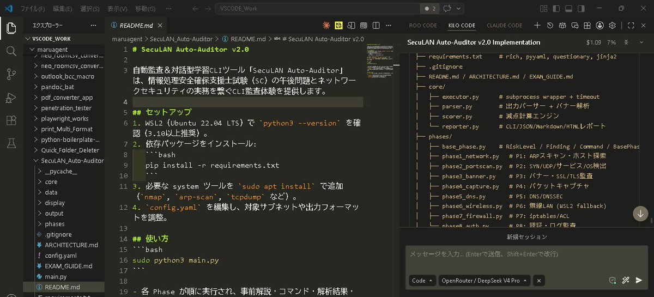Image resolution: width=654 pixels, height=297 pixels.
Task: Click the unsaved changes indicator showing 2
Action: pos(429,9)
